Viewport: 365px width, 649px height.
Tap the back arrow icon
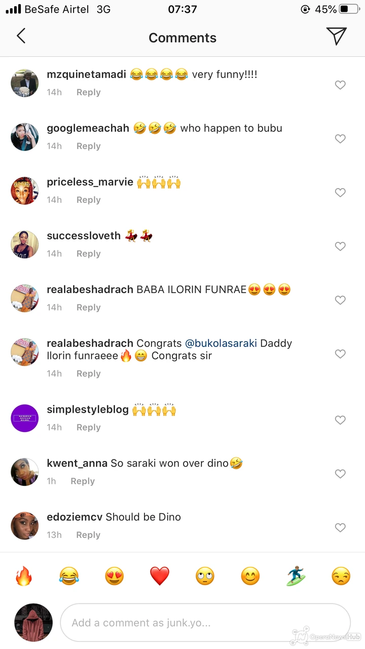click(x=21, y=37)
